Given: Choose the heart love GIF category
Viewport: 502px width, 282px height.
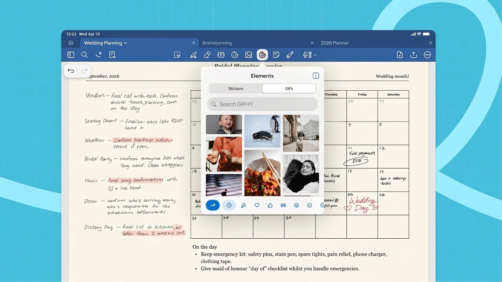Looking at the screenshot, I should (x=257, y=205).
